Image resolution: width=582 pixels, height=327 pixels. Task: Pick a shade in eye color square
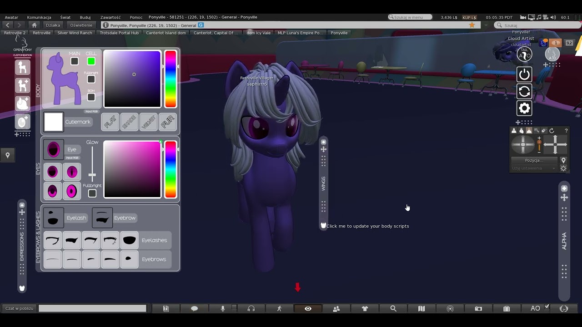tap(132, 169)
